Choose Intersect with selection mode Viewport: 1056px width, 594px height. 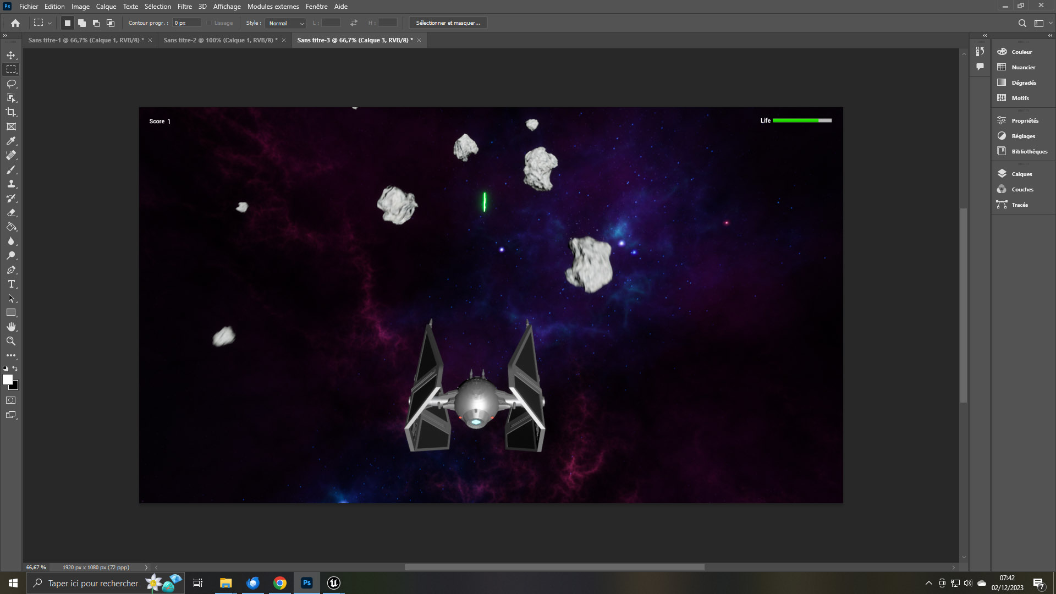click(111, 23)
